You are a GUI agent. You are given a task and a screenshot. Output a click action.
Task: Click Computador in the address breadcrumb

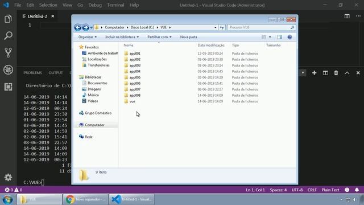tap(114, 27)
